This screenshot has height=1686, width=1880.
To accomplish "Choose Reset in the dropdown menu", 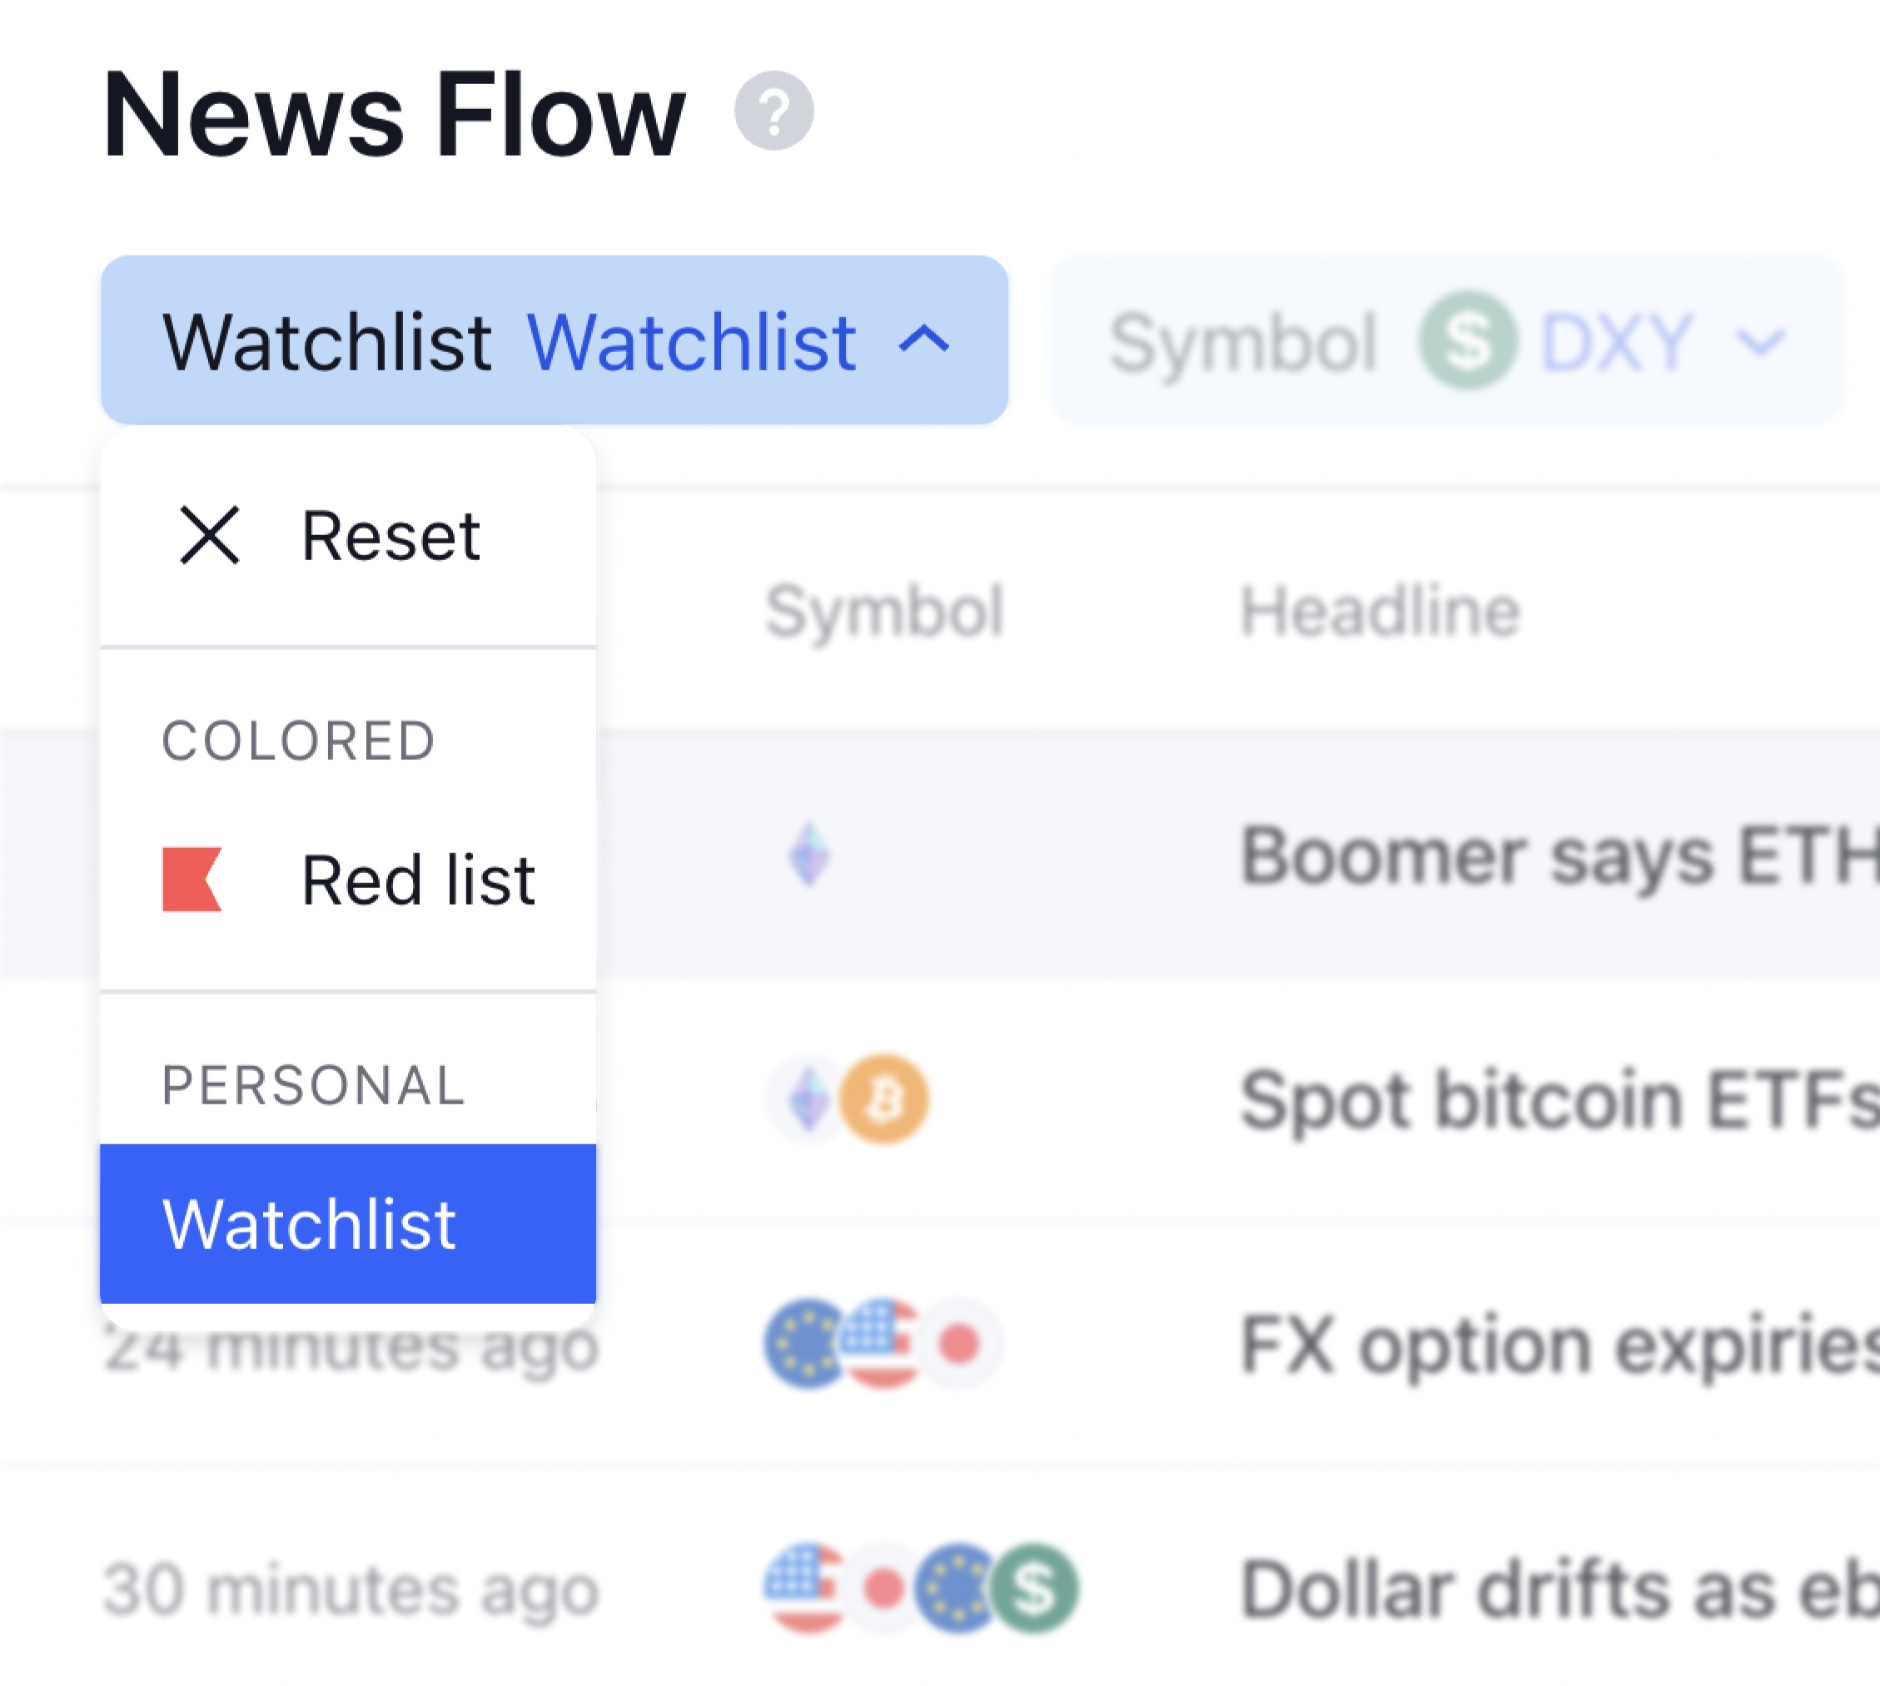I will (x=390, y=537).
